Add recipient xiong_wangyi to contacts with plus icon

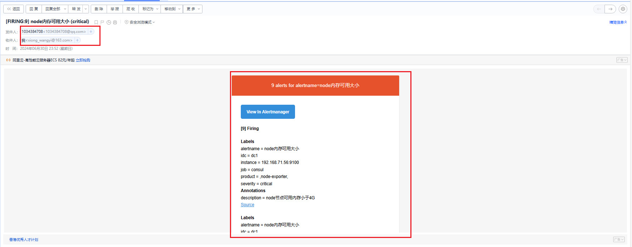pos(77,40)
